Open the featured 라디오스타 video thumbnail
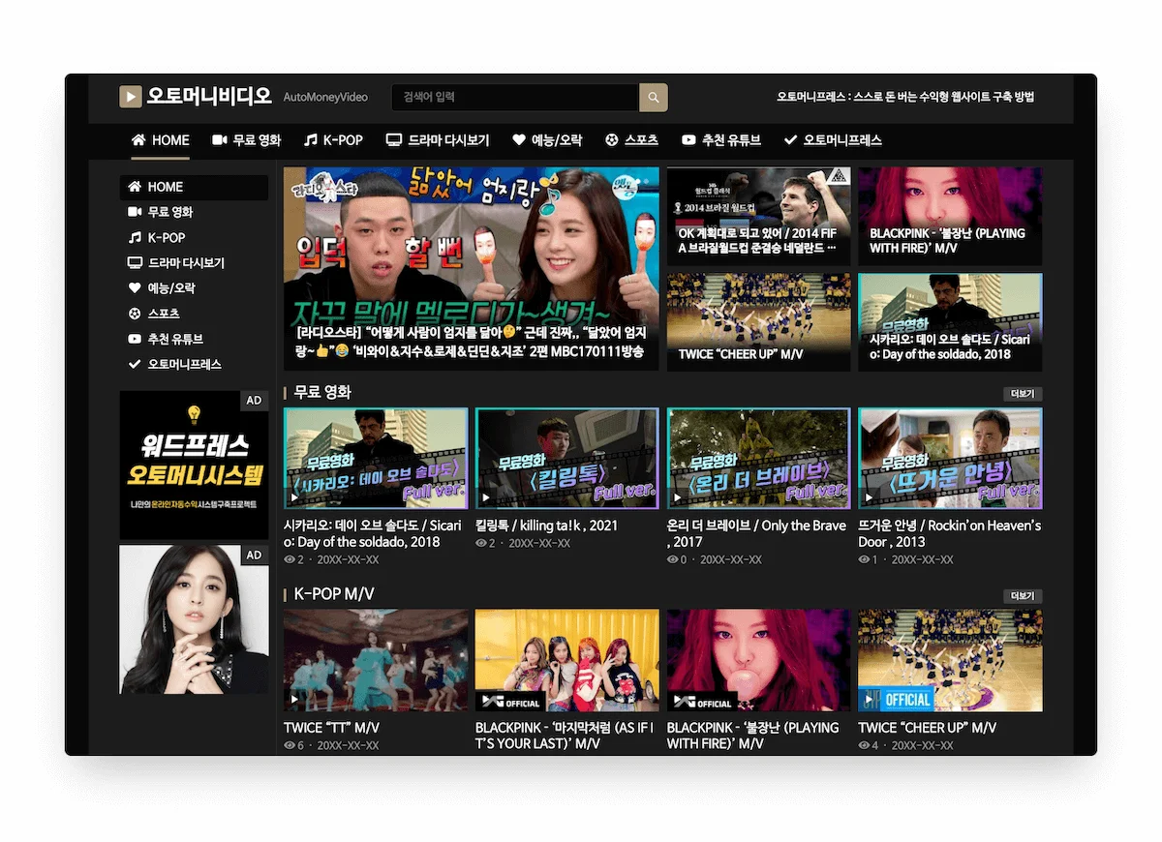 pyautogui.click(x=472, y=269)
